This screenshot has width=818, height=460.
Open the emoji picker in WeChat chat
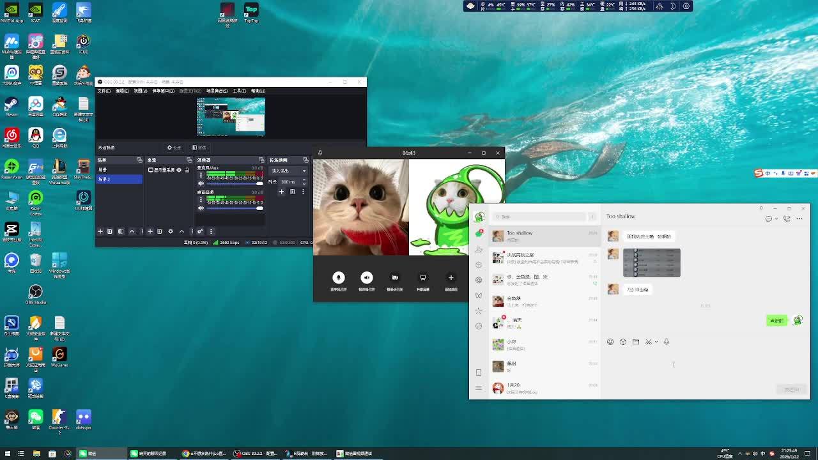coord(610,342)
